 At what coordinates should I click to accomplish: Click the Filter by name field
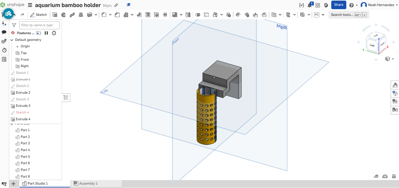click(39, 25)
